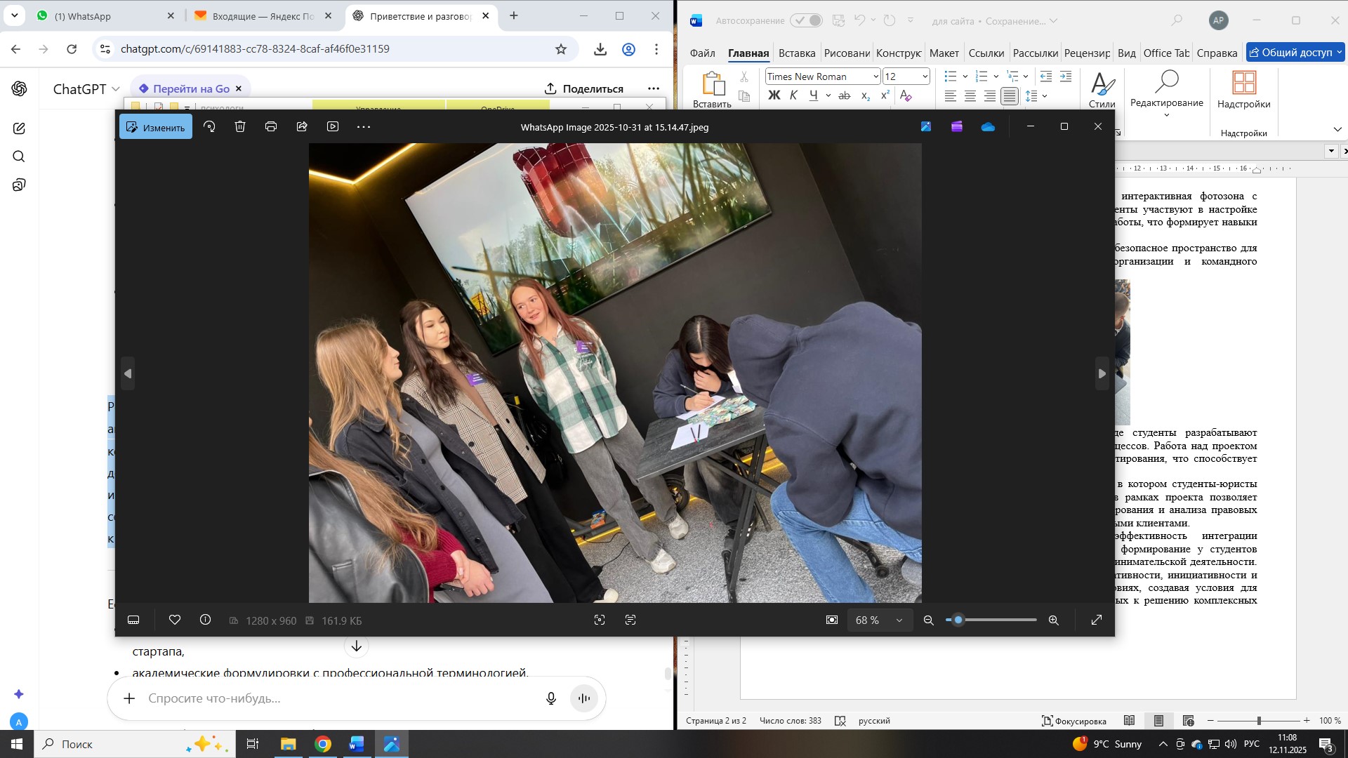The width and height of the screenshot is (1348, 758).
Task: Expand the Times New Roman font dropdown
Action: tap(875, 77)
